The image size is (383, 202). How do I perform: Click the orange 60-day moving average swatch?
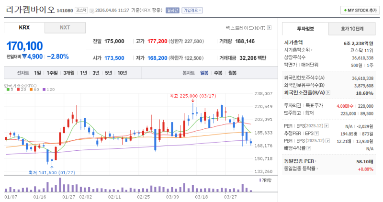pyautogui.click(x=31, y=90)
